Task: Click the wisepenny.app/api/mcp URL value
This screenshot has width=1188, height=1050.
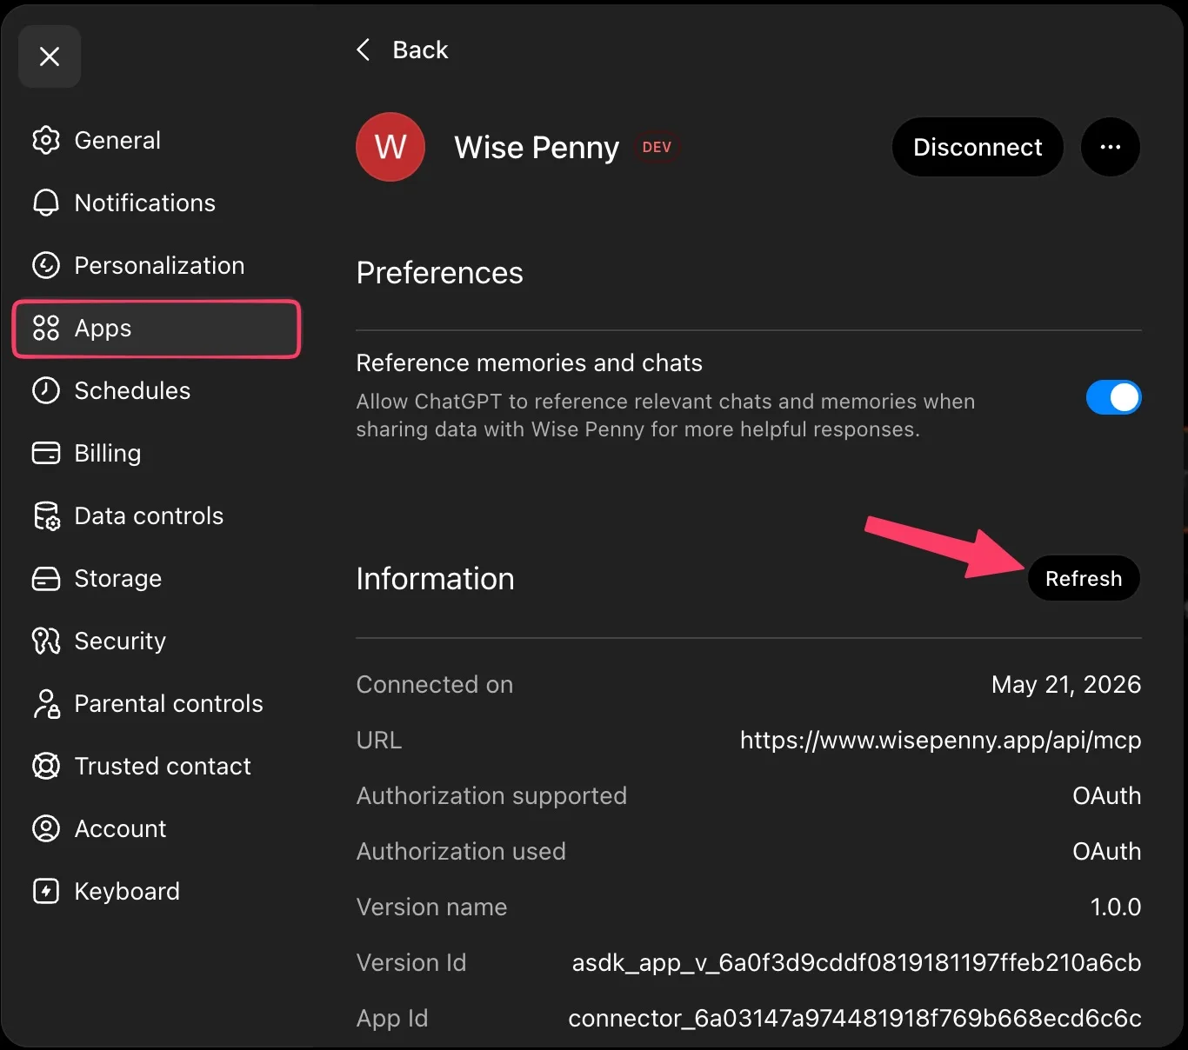Action: [x=940, y=740]
